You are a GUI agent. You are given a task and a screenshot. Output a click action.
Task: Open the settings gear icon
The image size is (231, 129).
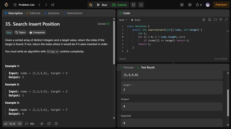point(190,5)
